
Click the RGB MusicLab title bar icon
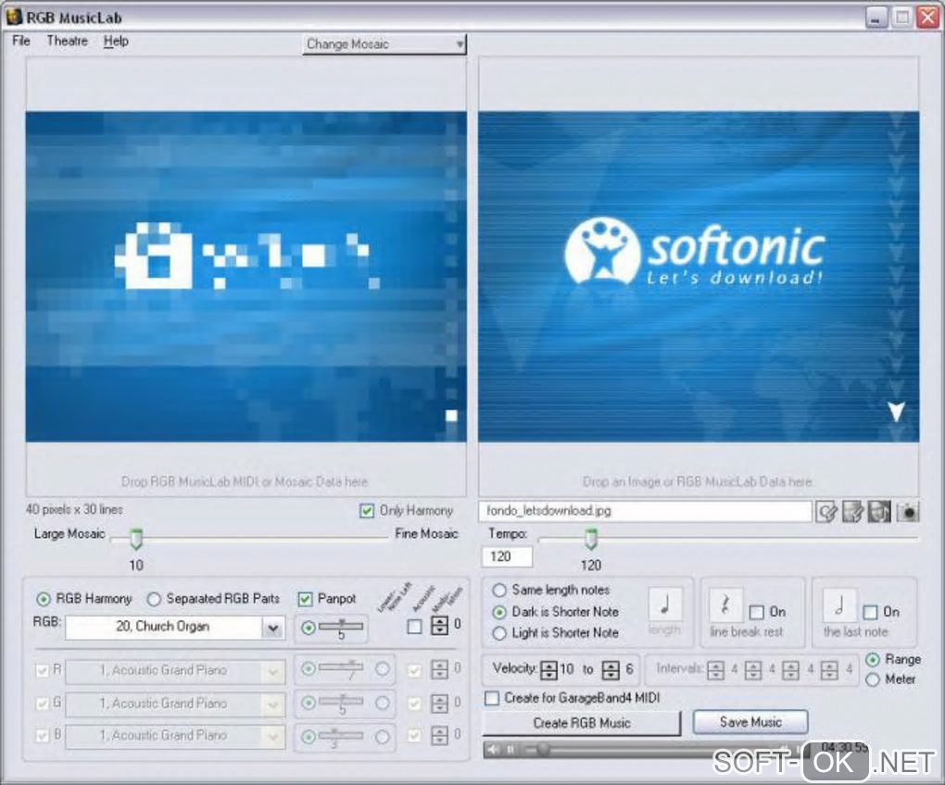(x=13, y=17)
